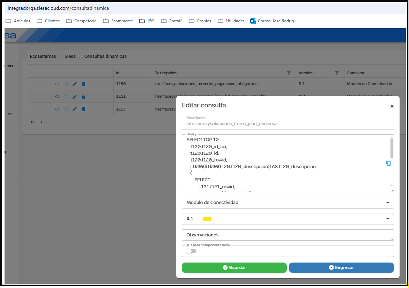
Task: Copy the query text with the copy icon
Action: coord(388,163)
